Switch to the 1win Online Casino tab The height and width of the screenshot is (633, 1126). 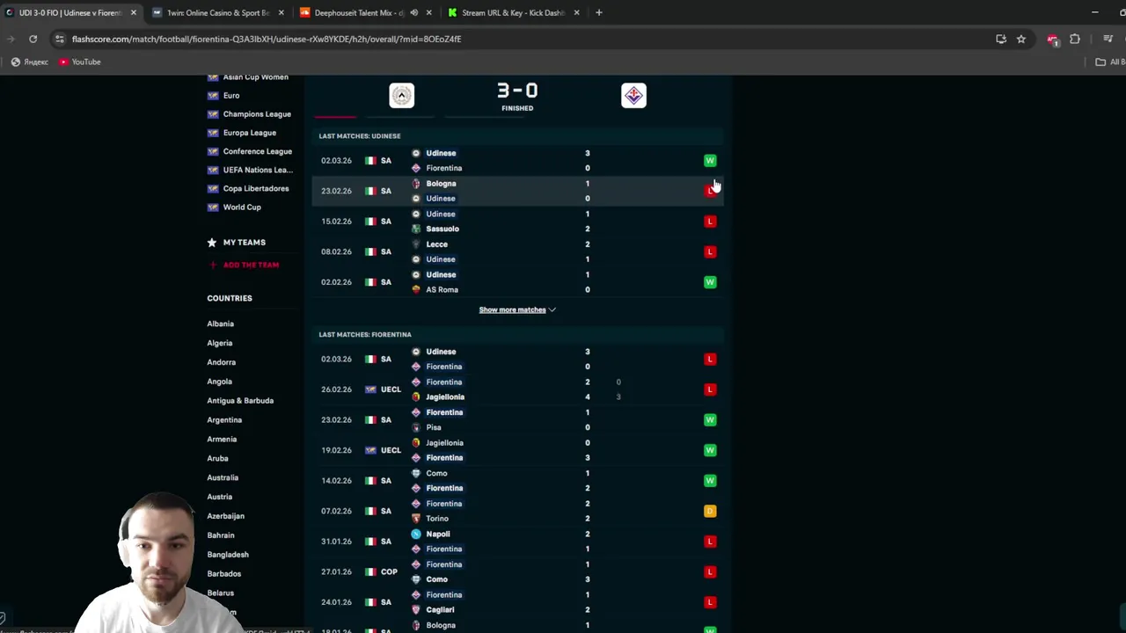[216, 12]
